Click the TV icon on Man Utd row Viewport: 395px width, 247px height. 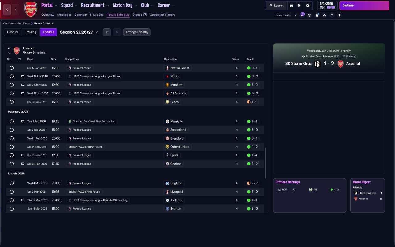[x=23, y=85]
